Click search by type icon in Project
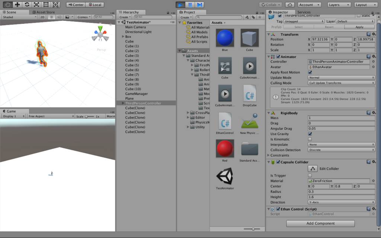The height and width of the screenshot is (238, 381). 247,17
